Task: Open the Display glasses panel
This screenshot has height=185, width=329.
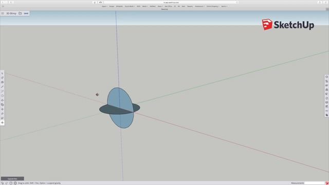Action: coord(327,111)
